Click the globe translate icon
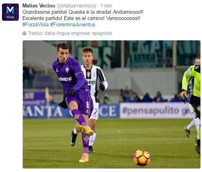The width and height of the screenshot is (202, 172). coord(24,33)
